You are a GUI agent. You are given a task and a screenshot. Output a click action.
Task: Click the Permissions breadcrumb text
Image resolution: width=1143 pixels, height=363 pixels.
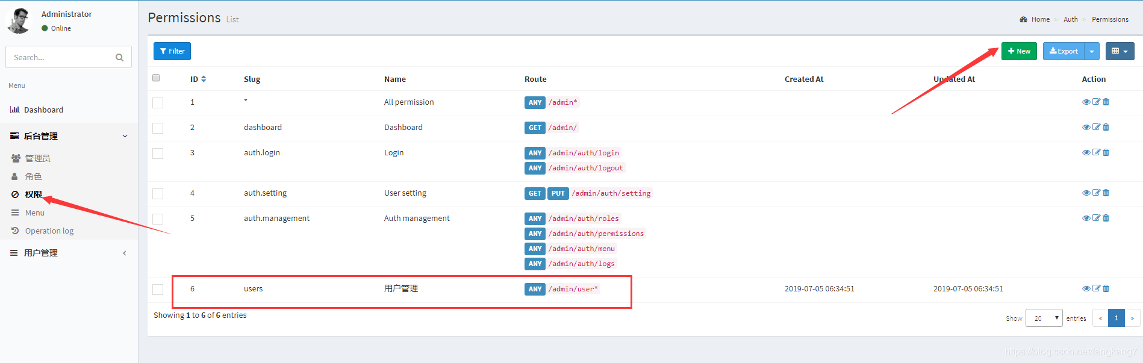pyautogui.click(x=1110, y=19)
